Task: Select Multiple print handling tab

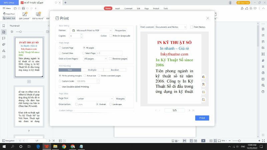Action: coord(92,70)
